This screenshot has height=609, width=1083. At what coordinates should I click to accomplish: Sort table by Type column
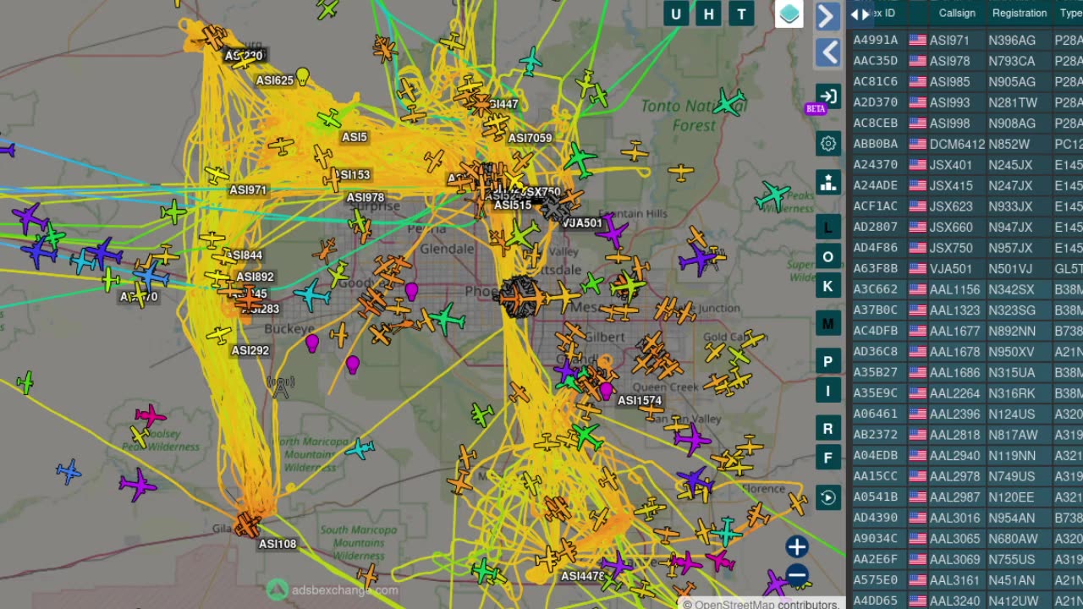1071,14
